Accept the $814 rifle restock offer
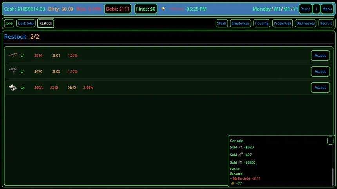Viewport: 337px width, 189px height. click(320, 55)
